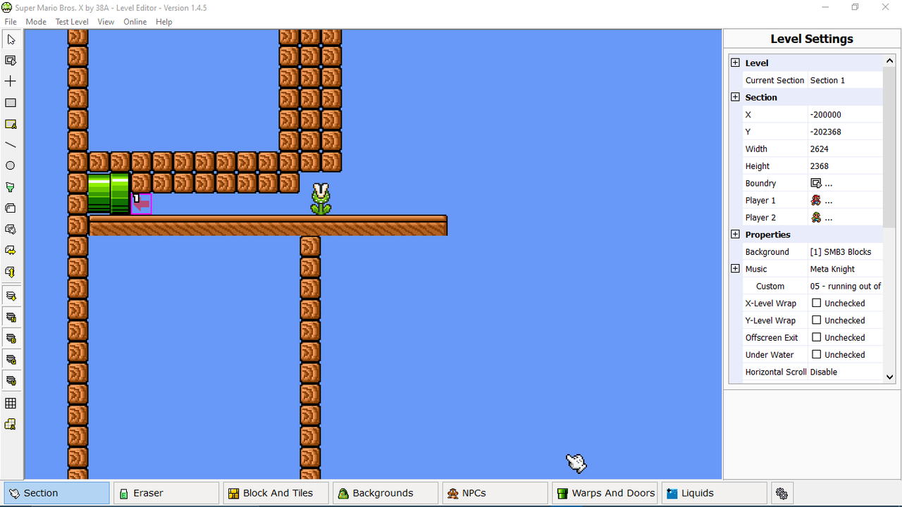The height and width of the screenshot is (507, 902).
Task: Collapse the Level group
Action: pyautogui.click(x=735, y=63)
